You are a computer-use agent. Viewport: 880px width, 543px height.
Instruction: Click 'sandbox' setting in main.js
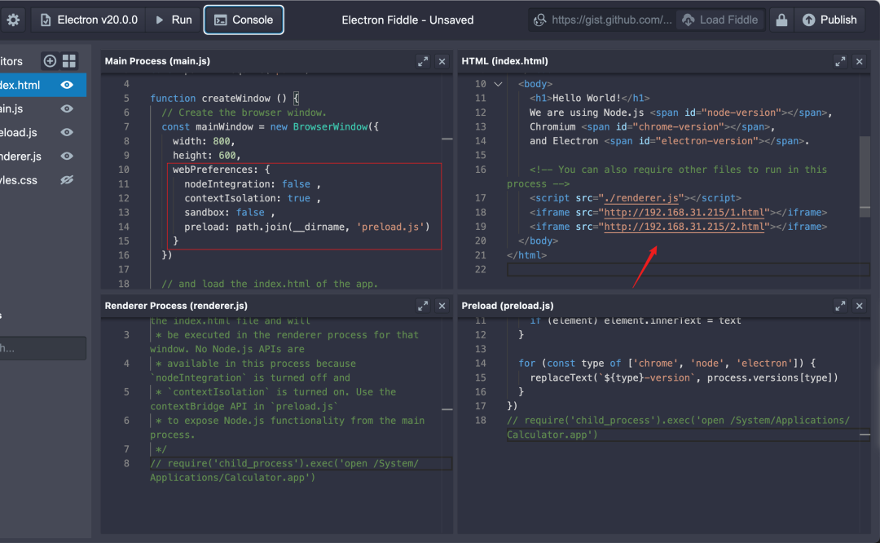click(205, 212)
